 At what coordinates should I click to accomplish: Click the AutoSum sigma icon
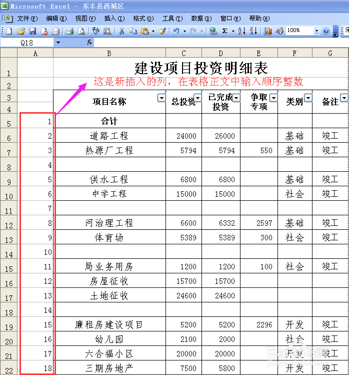(225, 31)
